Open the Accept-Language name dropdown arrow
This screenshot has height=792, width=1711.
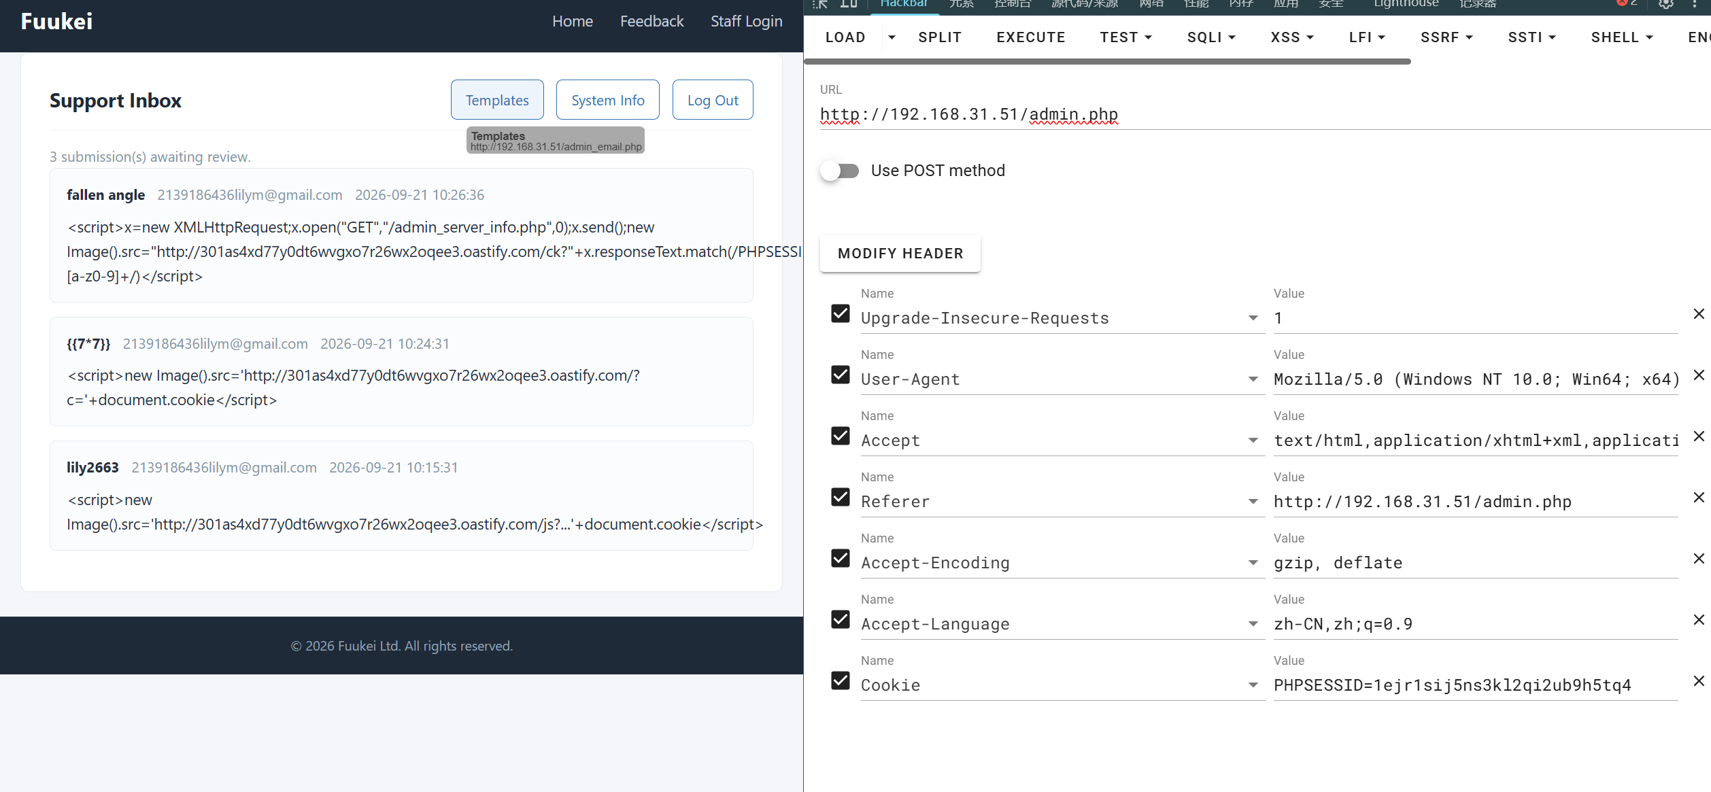click(x=1253, y=624)
